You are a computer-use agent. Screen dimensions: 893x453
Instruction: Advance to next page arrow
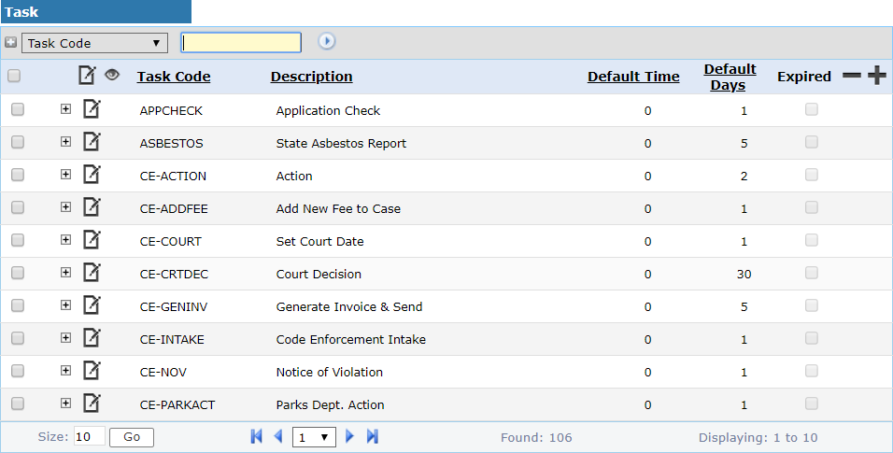pyautogui.click(x=349, y=436)
